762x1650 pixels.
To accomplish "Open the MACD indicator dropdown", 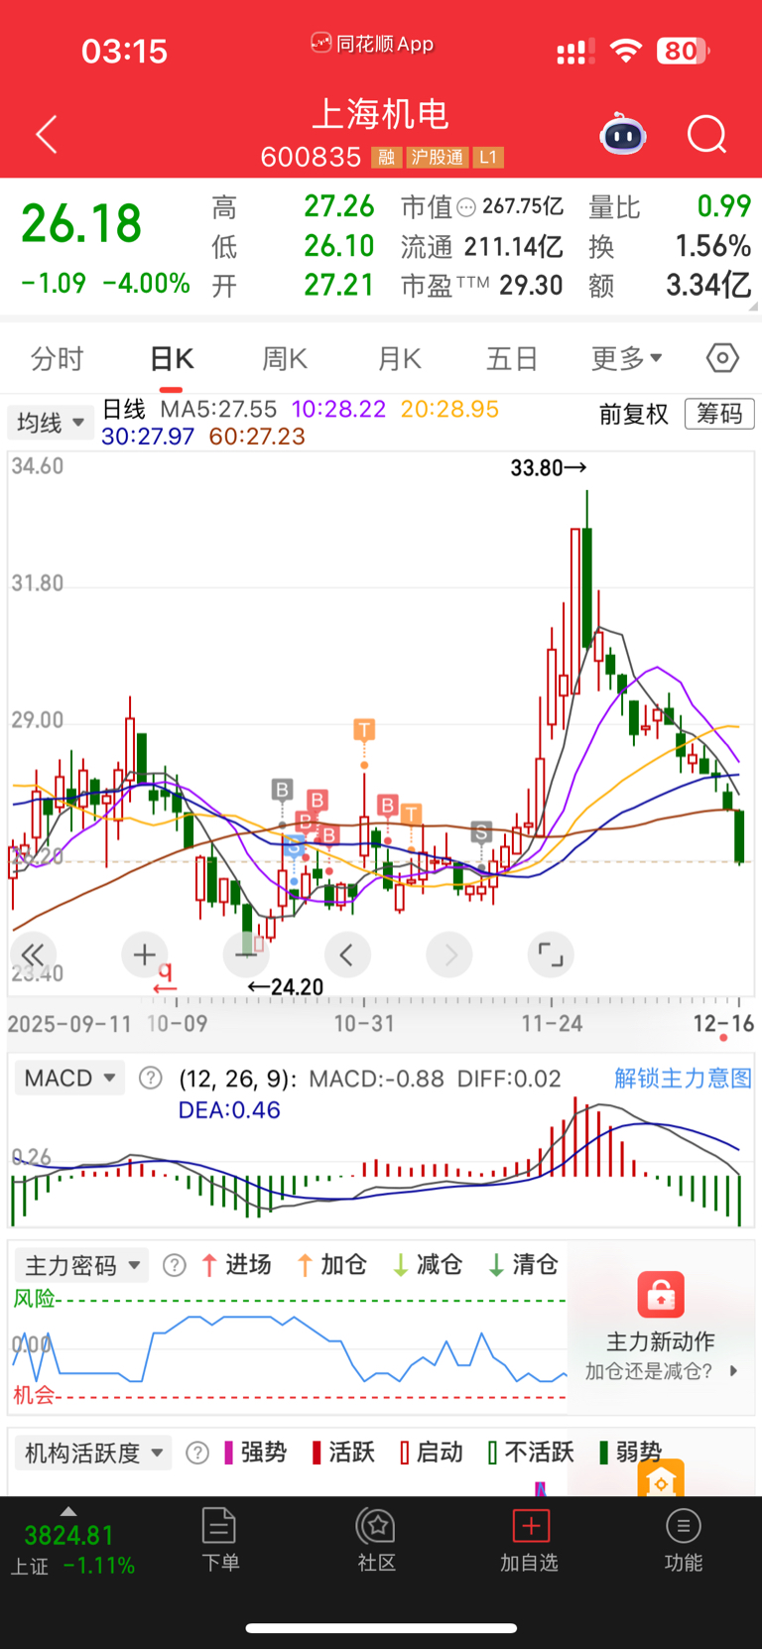I will pyautogui.click(x=69, y=1078).
